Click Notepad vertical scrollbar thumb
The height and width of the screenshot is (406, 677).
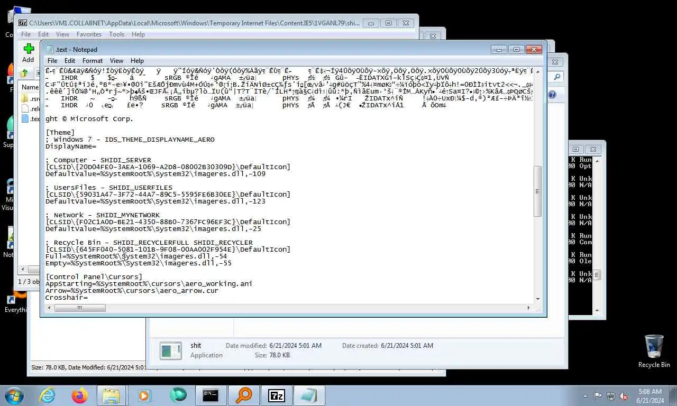[537, 191]
